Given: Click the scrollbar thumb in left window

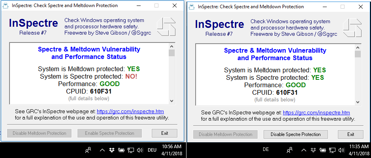Looking at the screenshot, I should [x=172, y=53].
